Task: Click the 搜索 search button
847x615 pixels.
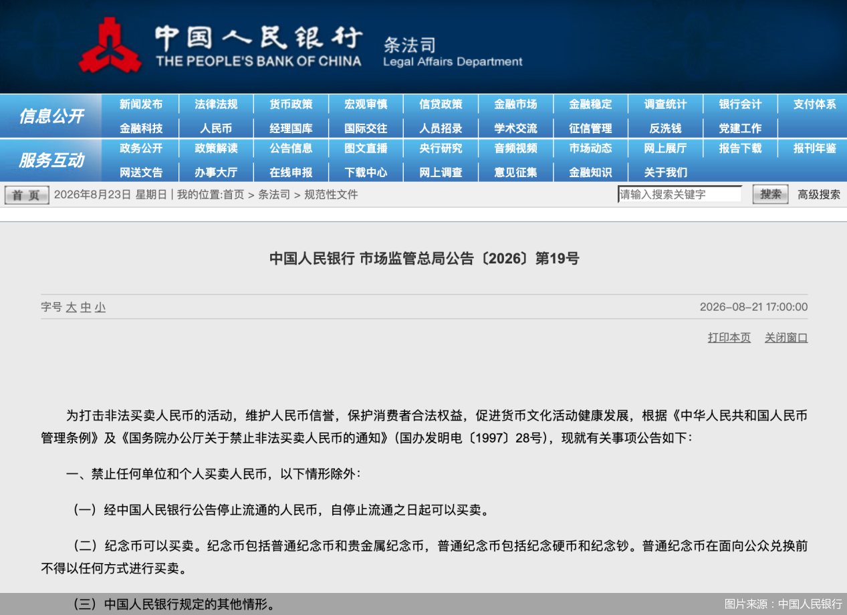Action: (x=771, y=195)
